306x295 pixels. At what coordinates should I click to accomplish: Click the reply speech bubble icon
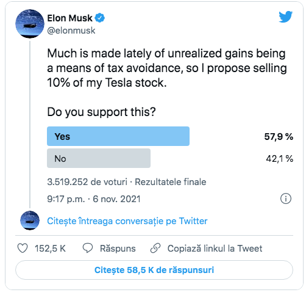pos(88,248)
